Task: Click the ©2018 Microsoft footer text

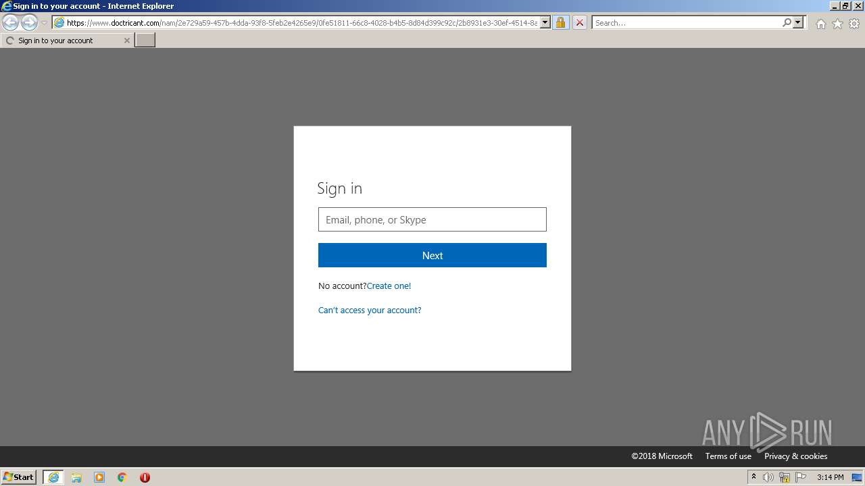Action: [662, 456]
